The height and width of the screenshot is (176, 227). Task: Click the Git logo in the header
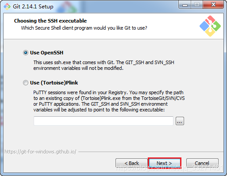pyautogui.click(x=210, y=26)
